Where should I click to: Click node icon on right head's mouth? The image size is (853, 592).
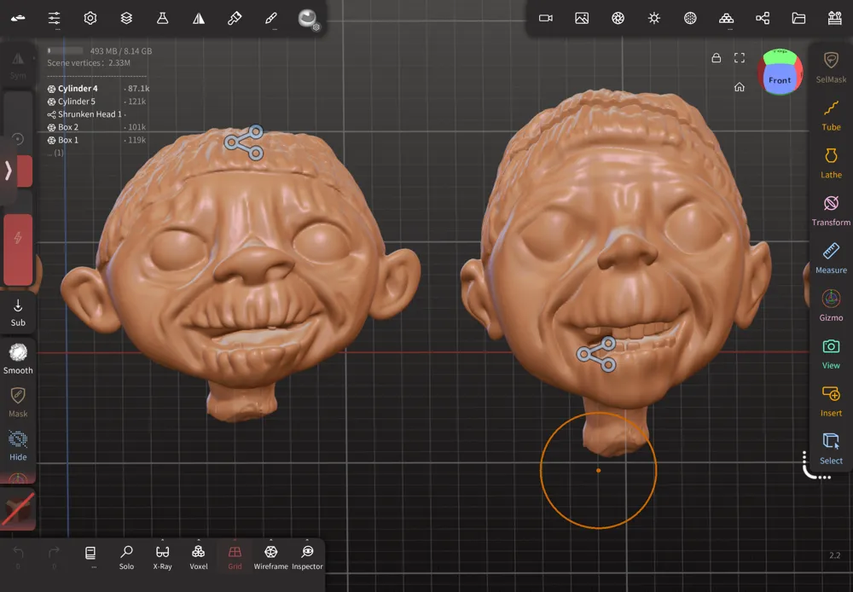(597, 354)
